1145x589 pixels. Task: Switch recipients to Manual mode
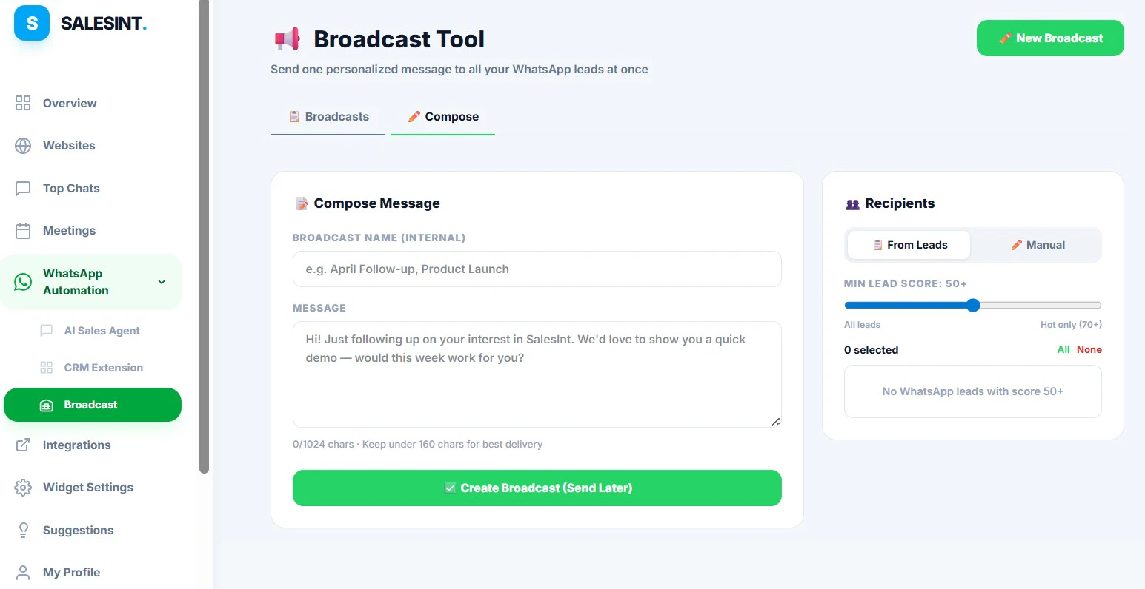click(1037, 245)
